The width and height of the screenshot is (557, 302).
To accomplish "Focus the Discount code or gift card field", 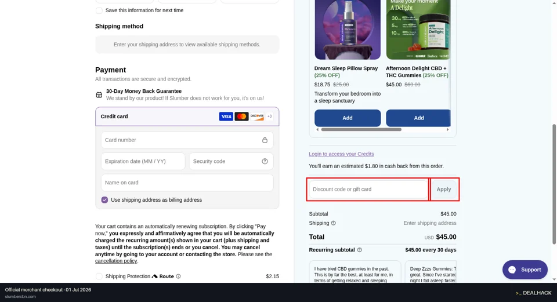I will point(368,189).
